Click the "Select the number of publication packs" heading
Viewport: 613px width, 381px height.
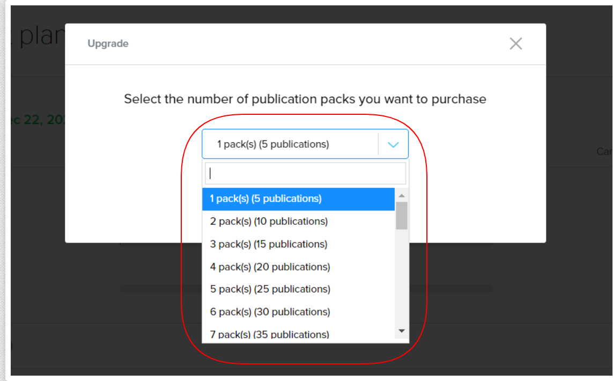(305, 99)
